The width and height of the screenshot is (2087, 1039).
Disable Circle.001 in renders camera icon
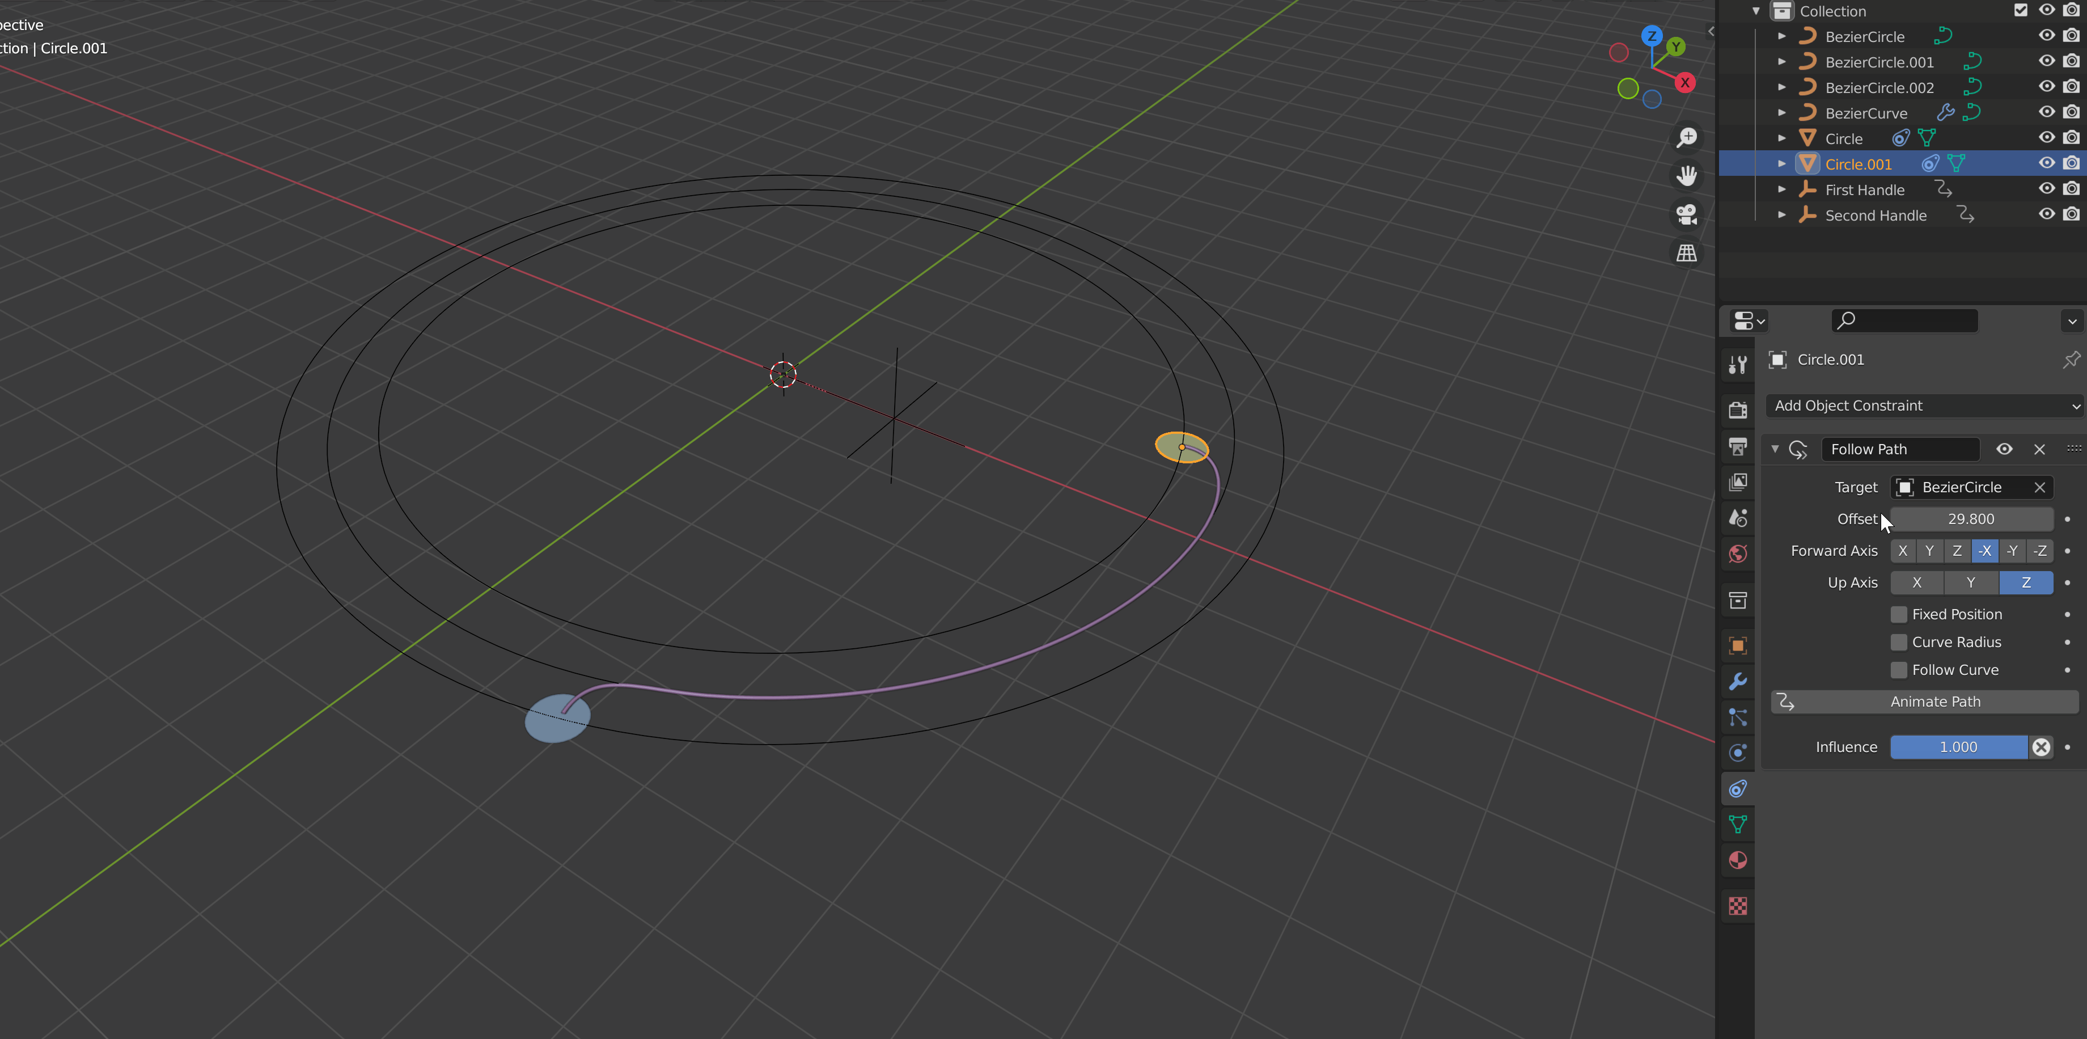coord(2072,164)
